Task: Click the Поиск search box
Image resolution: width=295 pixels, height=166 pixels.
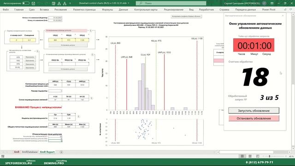Action: pyautogui.click(x=171, y=3)
